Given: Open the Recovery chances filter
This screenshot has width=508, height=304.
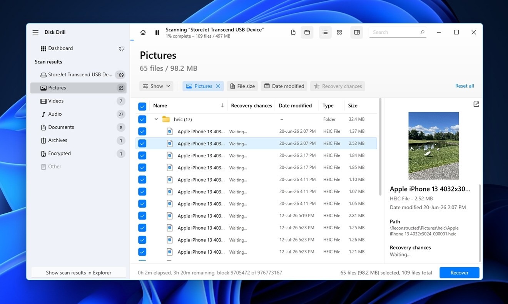Looking at the screenshot, I should [338, 86].
